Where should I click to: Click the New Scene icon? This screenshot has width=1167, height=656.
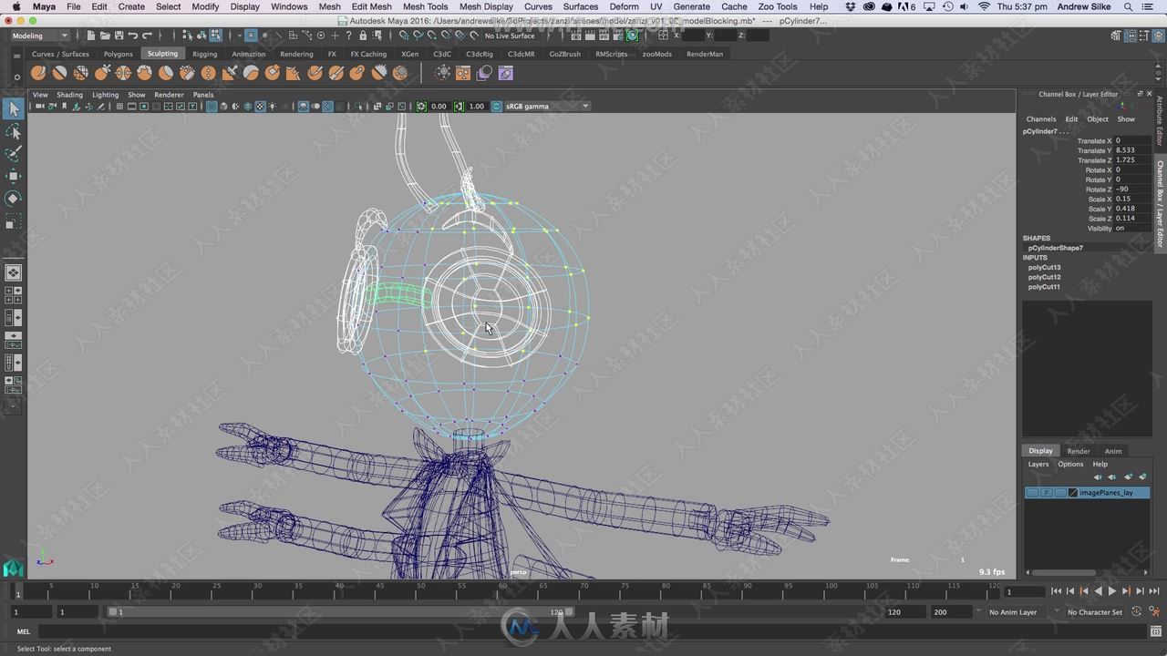coord(91,36)
